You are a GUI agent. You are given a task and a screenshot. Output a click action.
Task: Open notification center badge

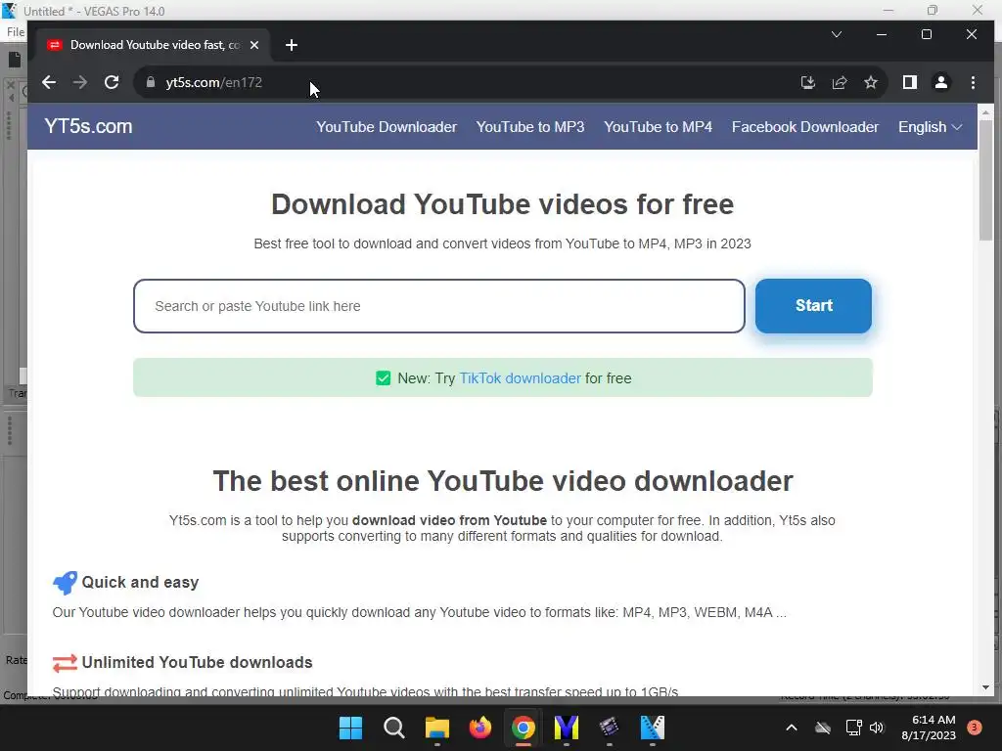click(974, 728)
